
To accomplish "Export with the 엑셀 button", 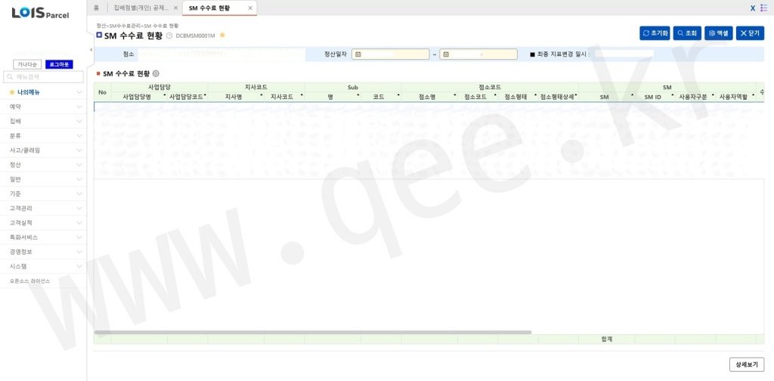I will tap(719, 33).
